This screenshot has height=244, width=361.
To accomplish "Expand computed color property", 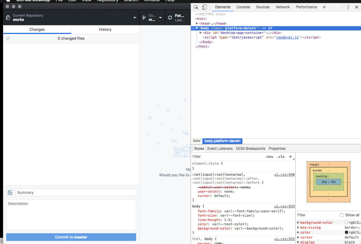I will click(298, 232).
